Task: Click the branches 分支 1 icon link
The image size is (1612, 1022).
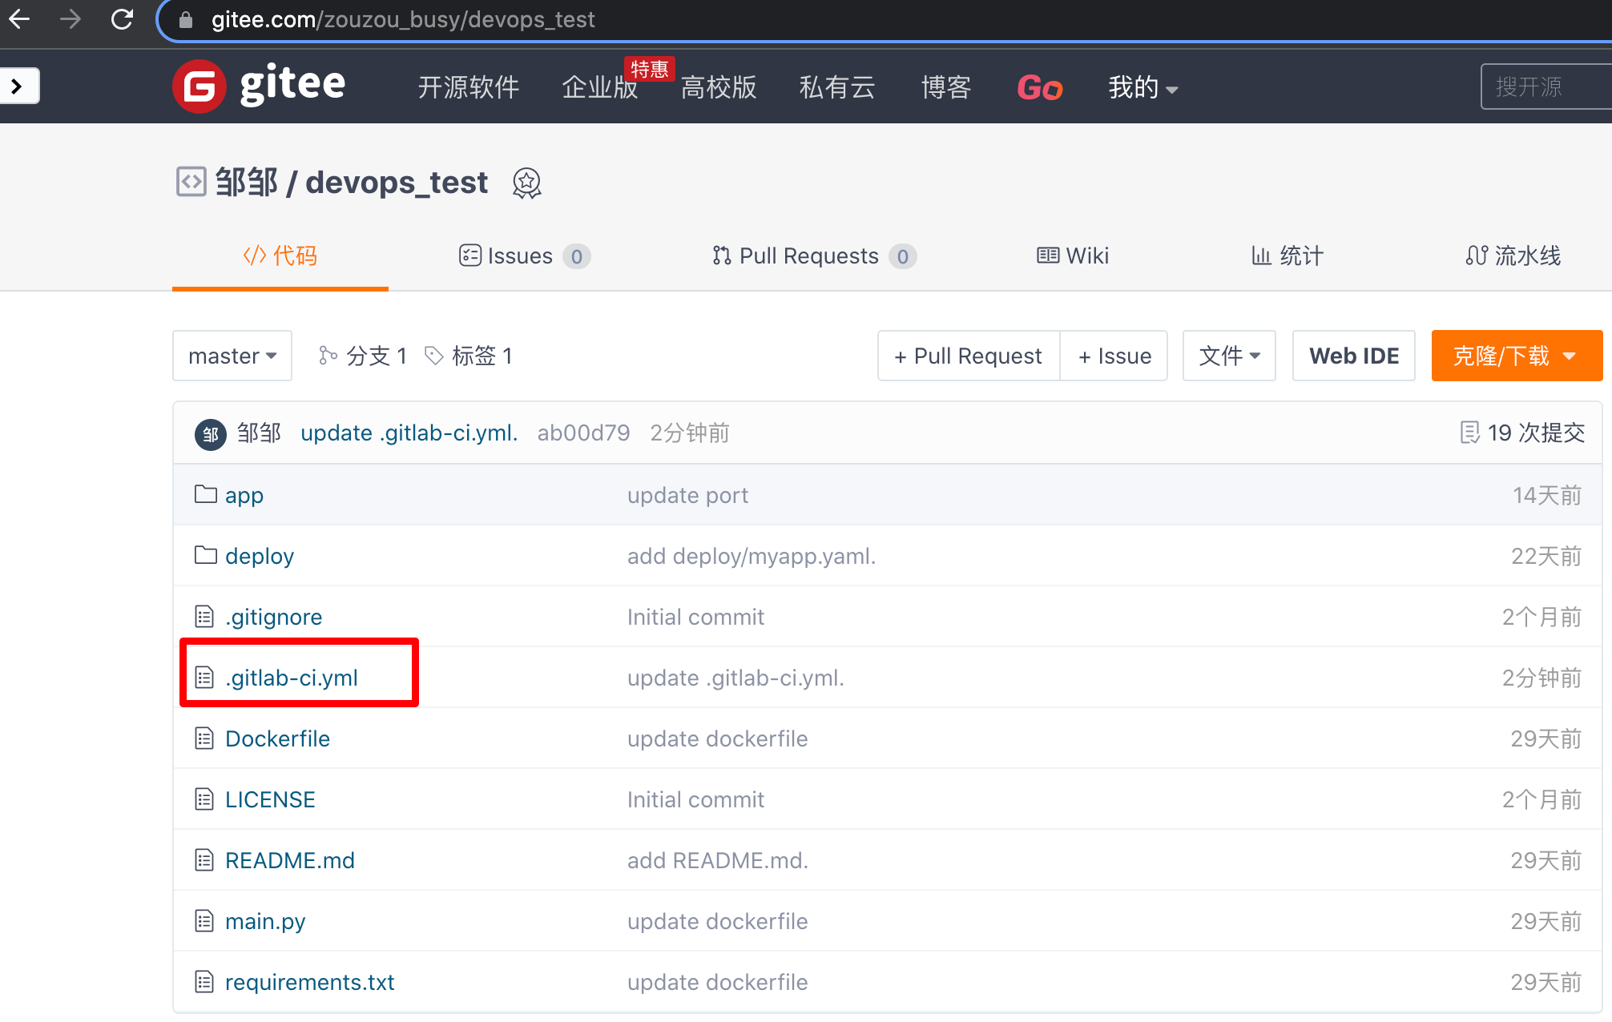Action: point(363,356)
